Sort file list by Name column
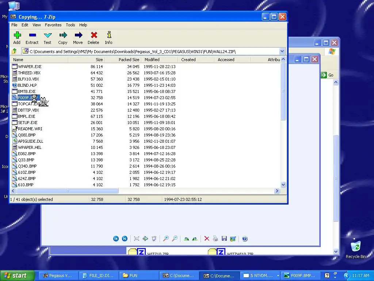The width and height of the screenshot is (374, 281). 39,60
